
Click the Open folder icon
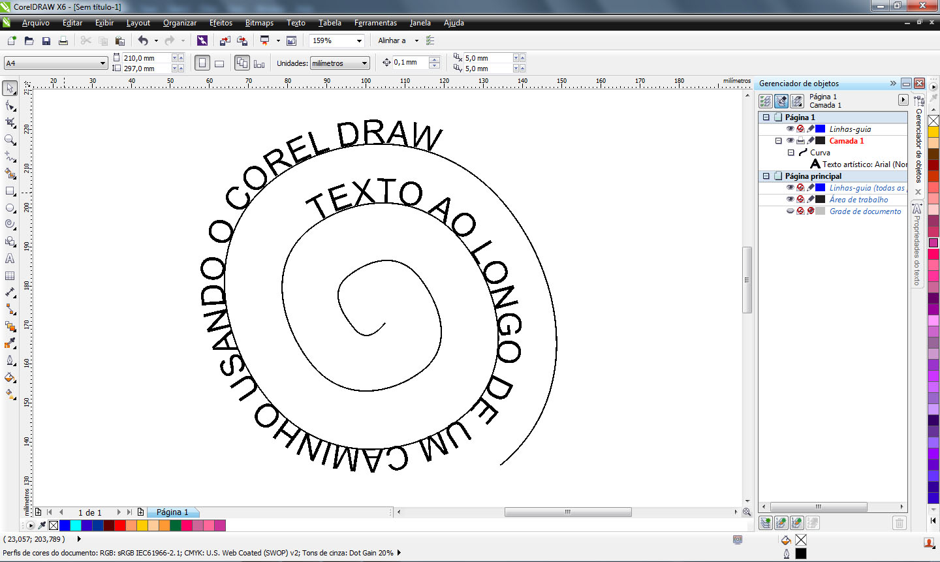point(29,40)
